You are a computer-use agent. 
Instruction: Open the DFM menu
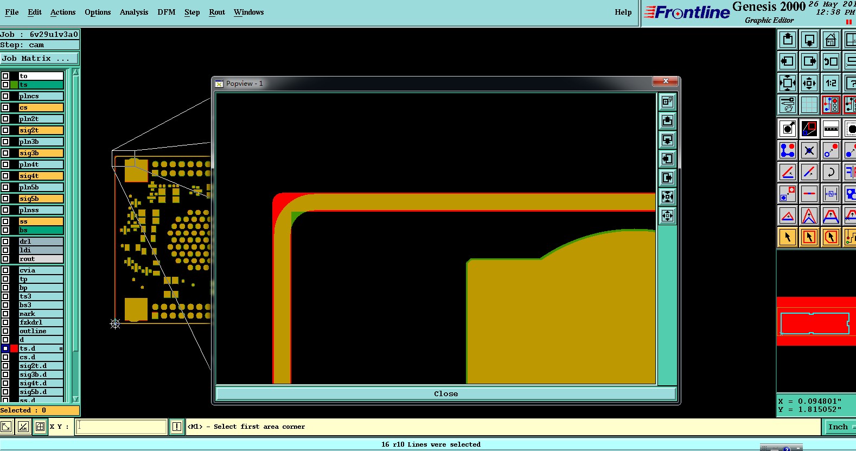[167, 12]
